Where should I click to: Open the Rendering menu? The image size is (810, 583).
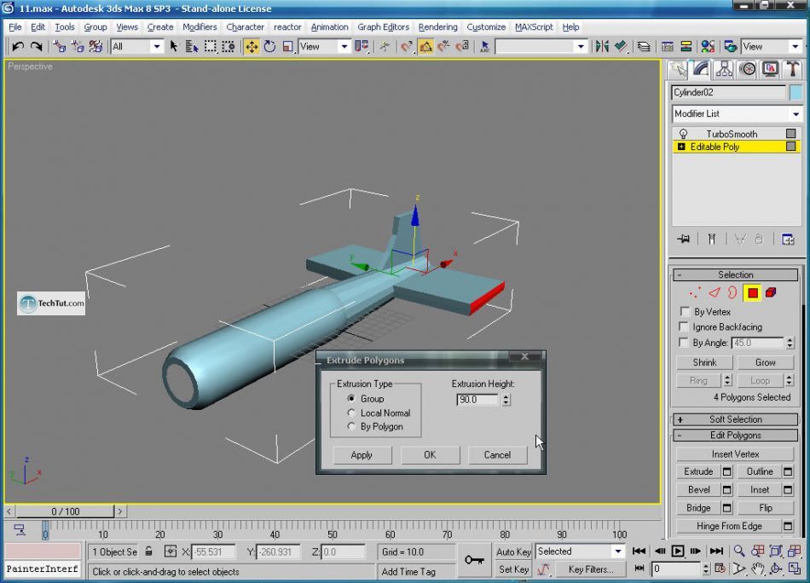437,27
